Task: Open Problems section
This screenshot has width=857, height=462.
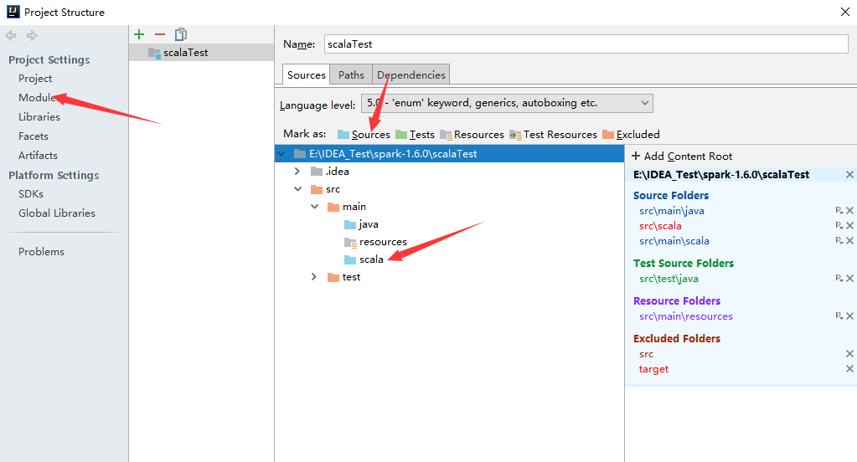Action: click(x=42, y=252)
